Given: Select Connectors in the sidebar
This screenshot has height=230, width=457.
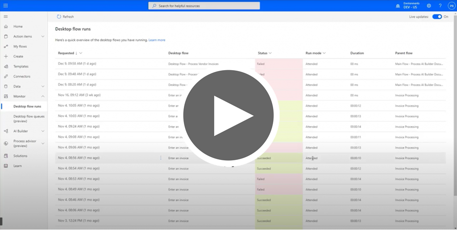Looking at the screenshot, I should (22, 76).
